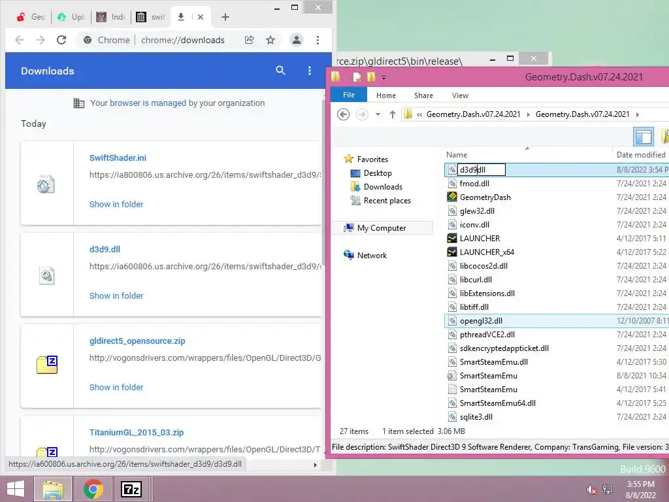Click the quick access toolbar customize dropdown
This screenshot has width=669, height=502.
[383, 77]
